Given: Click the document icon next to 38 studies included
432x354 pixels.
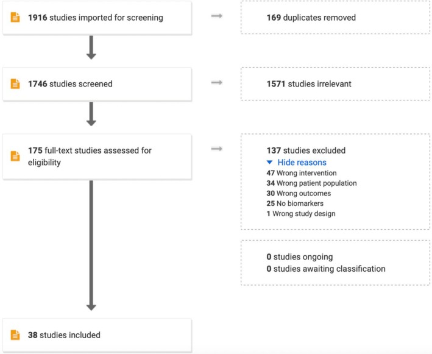Looking at the screenshot, I should point(15,335).
